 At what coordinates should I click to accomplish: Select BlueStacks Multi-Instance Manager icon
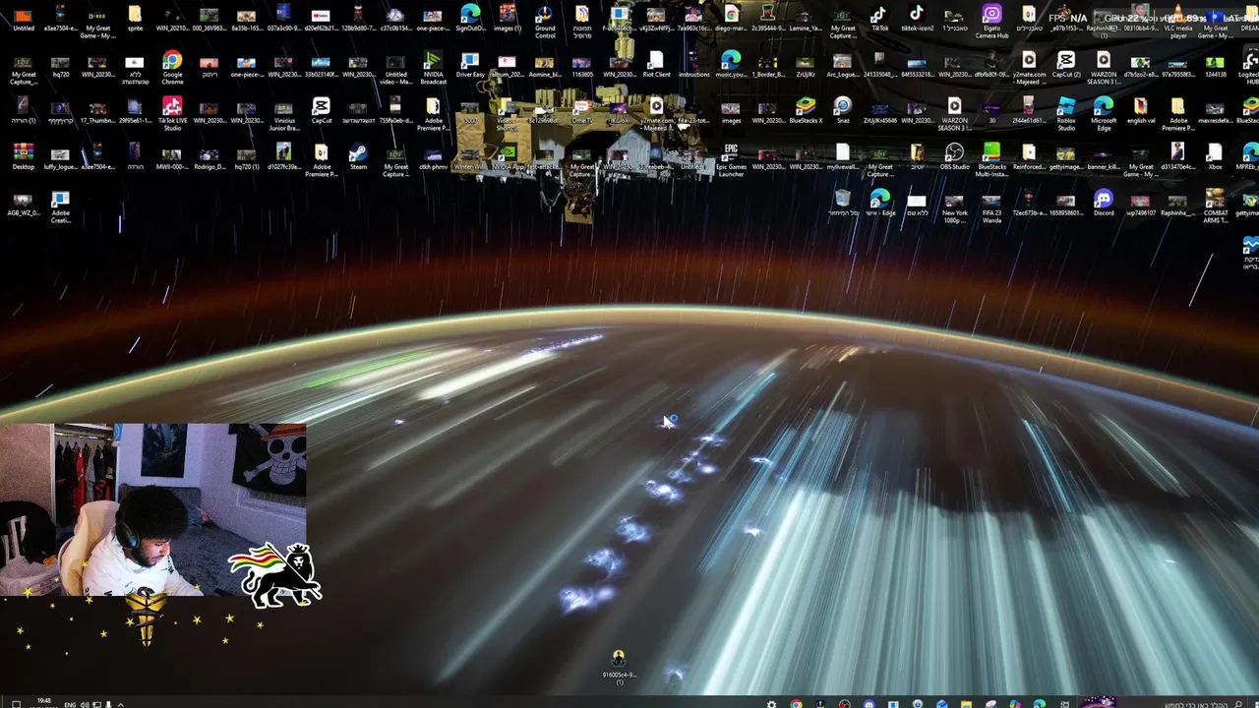(991, 161)
